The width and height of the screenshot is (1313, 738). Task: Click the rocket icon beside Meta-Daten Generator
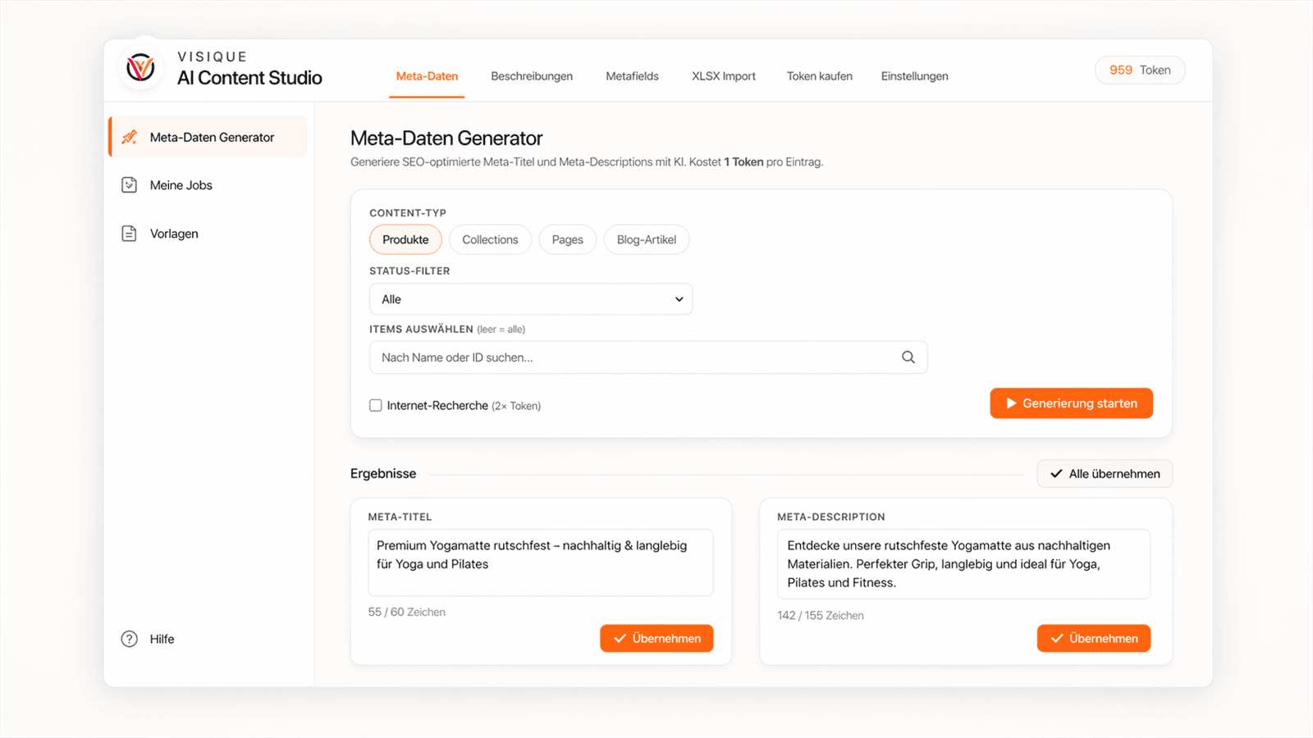coord(129,137)
